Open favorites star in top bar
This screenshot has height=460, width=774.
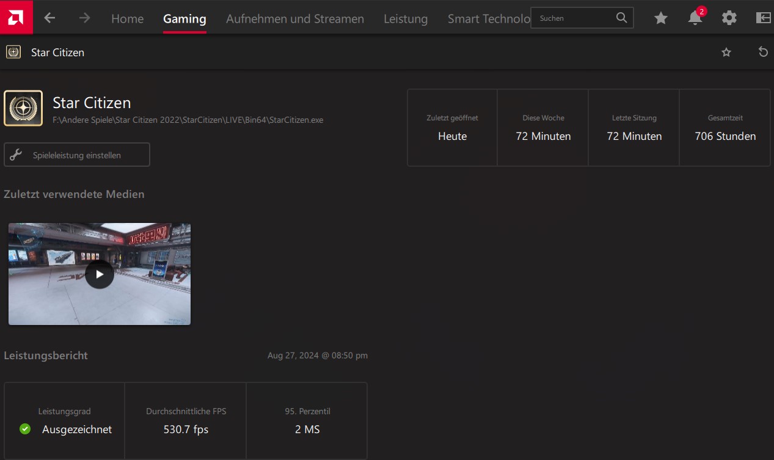coord(661,18)
